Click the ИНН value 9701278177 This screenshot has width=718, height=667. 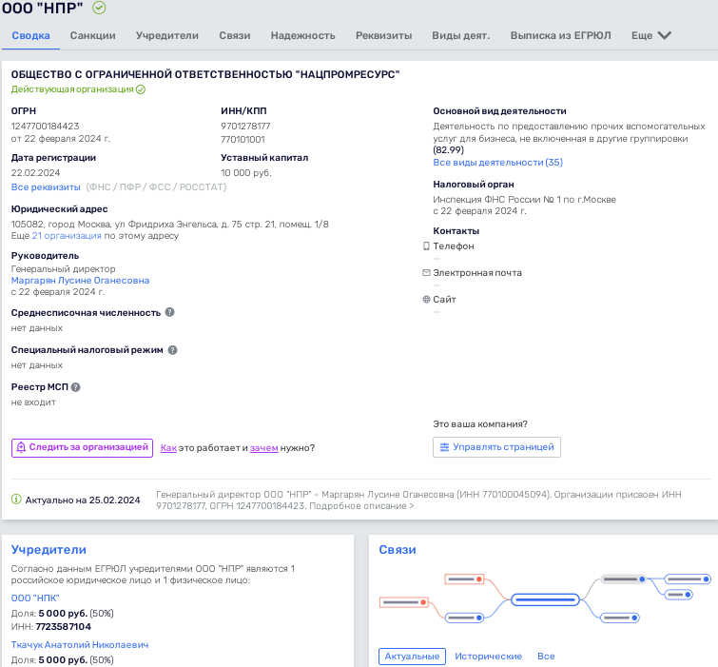click(x=245, y=126)
